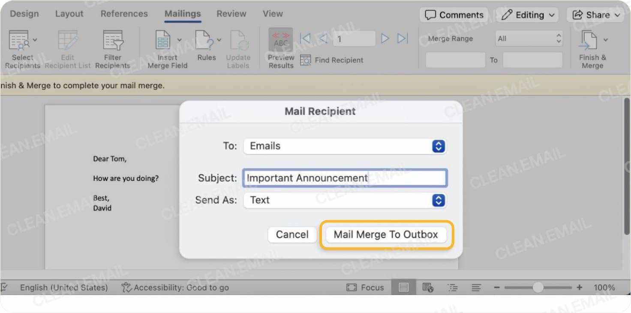Toggle Focus mode in the status bar
Viewport: 631px width, 313px height.
click(365, 287)
